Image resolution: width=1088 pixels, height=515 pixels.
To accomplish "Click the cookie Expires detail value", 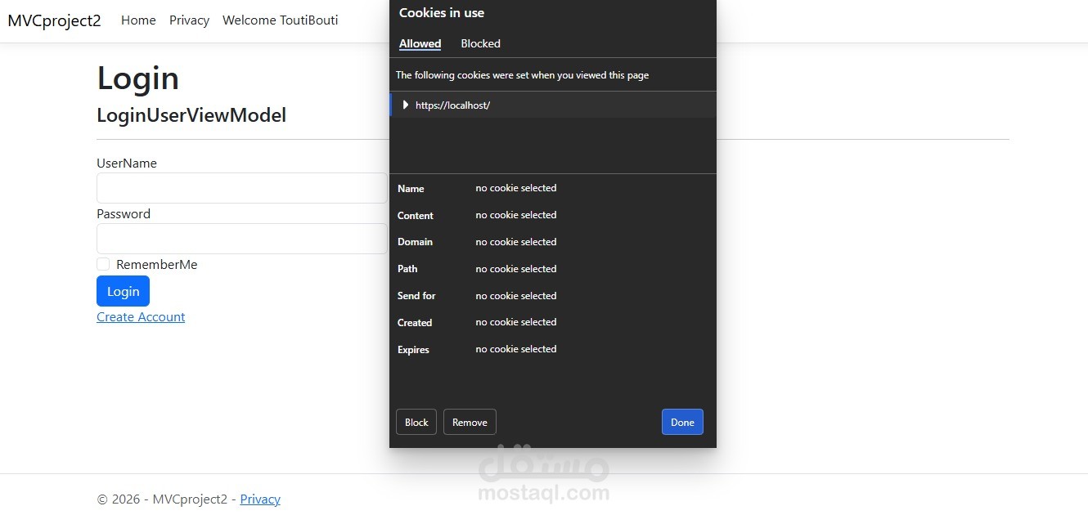I will pos(515,349).
